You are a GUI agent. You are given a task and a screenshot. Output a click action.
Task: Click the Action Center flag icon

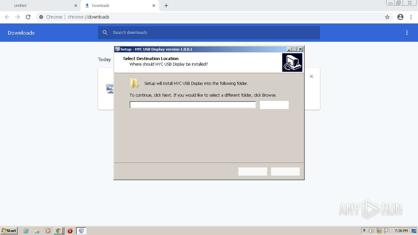coord(387,231)
